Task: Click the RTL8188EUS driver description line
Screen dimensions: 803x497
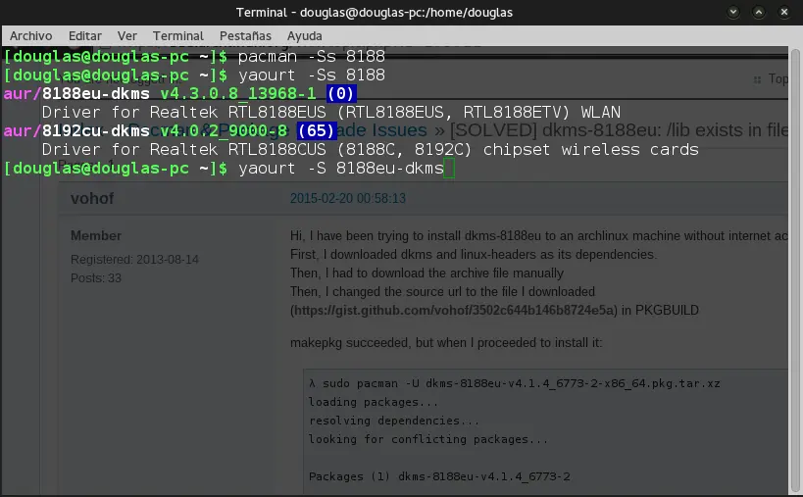Action: pos(330,112)
